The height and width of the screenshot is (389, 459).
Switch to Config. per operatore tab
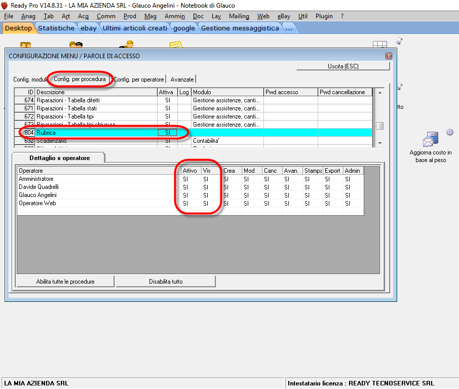(x=139, y=80)
